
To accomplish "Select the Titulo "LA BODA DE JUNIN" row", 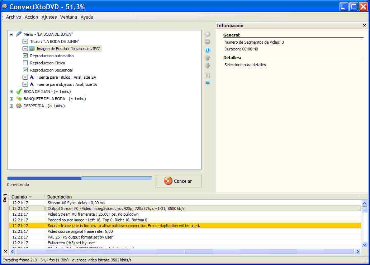I will pyautogui.click(x=55, y=41).
